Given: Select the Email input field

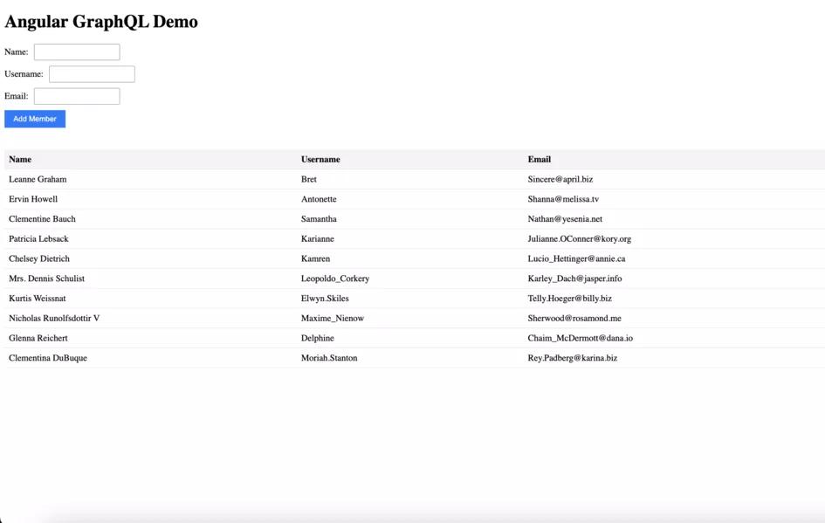Looking at the screenshot, I should point(77,96).
